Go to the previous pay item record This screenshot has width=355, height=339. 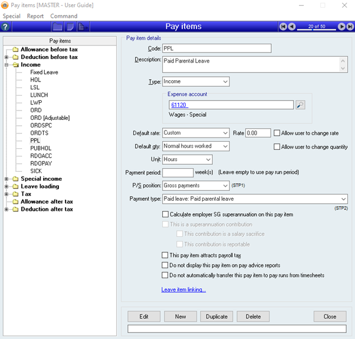point(292,27)
